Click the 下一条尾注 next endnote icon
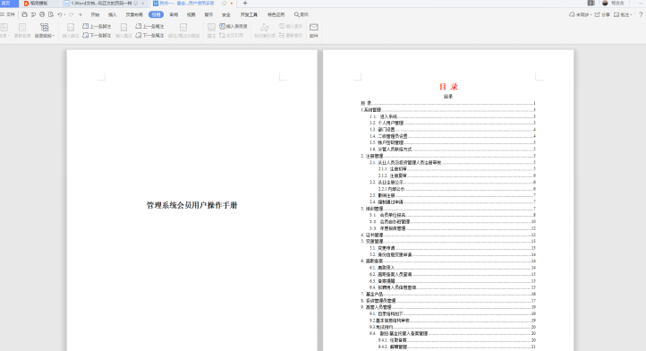This screenshot has width=646, height=351. coord(139,36)
